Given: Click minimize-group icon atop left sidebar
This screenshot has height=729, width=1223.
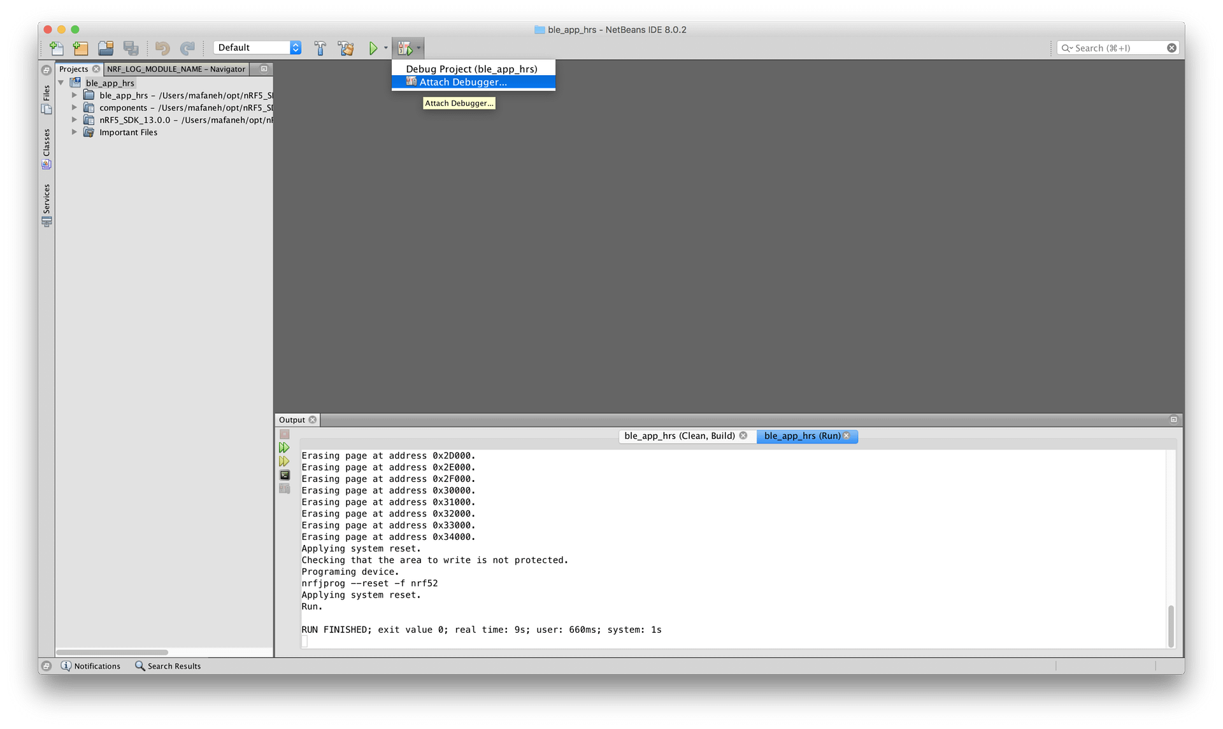Looking at the screenshot, I should point(46,70).
